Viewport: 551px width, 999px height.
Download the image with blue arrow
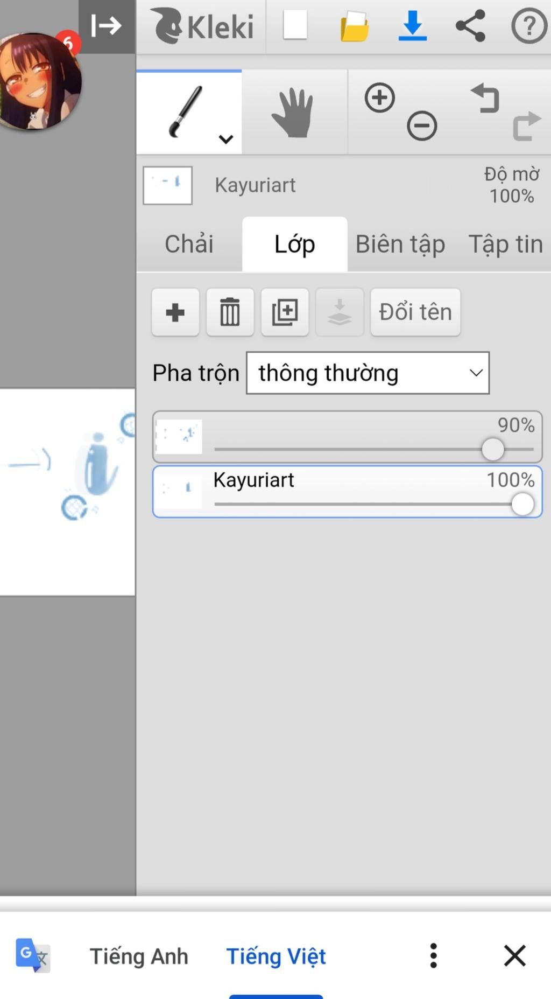[x=413, y=26]
